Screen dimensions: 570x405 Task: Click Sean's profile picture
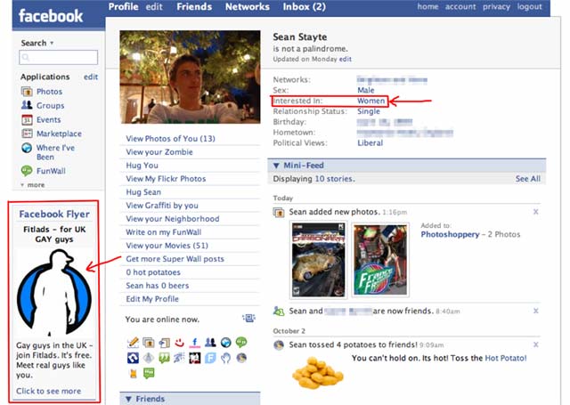(x=190, y=77)
